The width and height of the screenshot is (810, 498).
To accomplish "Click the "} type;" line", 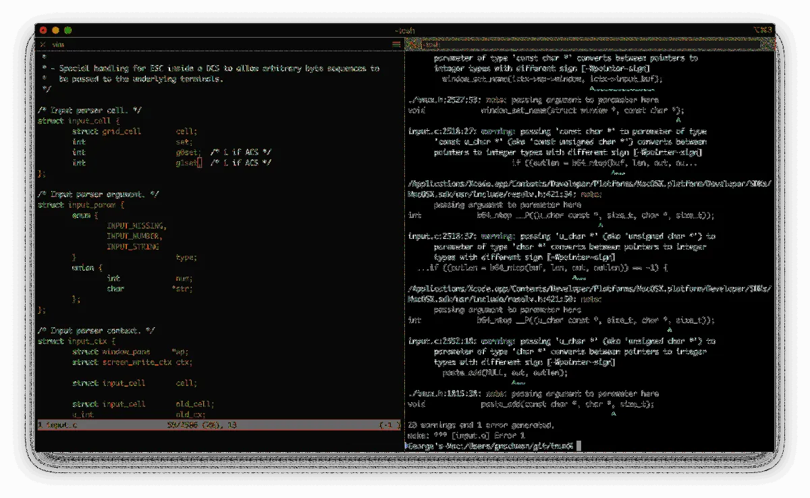I will tap(134, 257).
